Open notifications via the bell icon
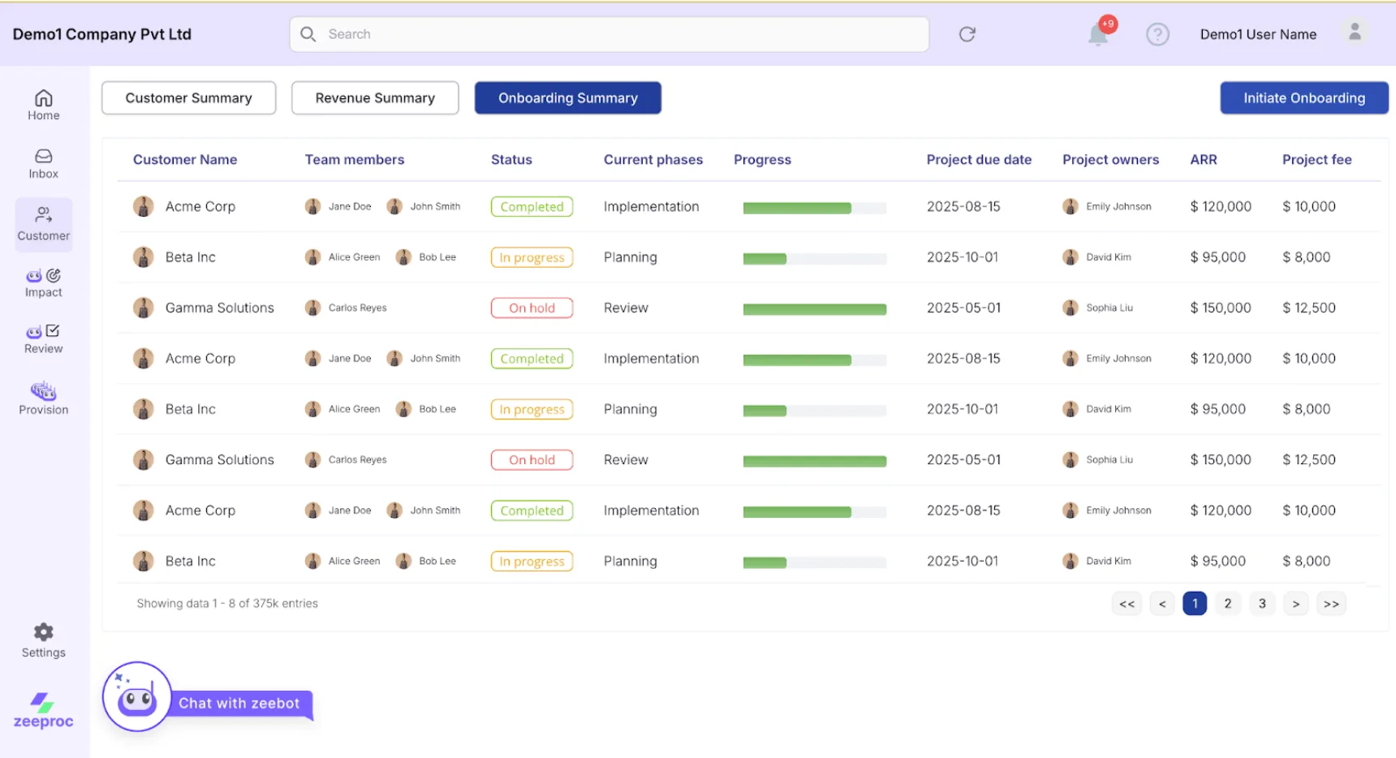1396x758 pixels. click(1098, 34)
